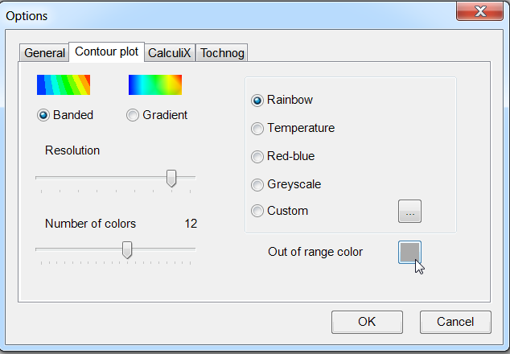Click the Cancel button
The image size is (510, 354).
coord(455,322)
